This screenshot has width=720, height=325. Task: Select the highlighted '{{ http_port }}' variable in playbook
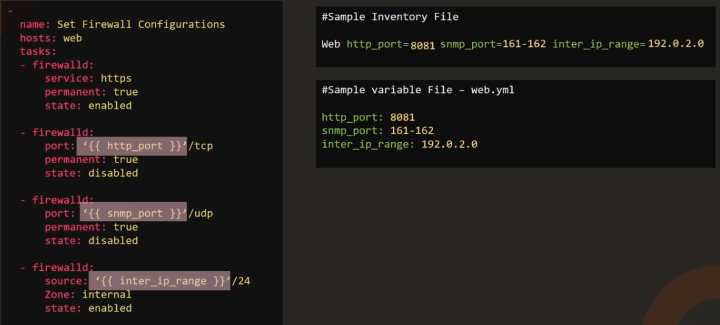132,146
